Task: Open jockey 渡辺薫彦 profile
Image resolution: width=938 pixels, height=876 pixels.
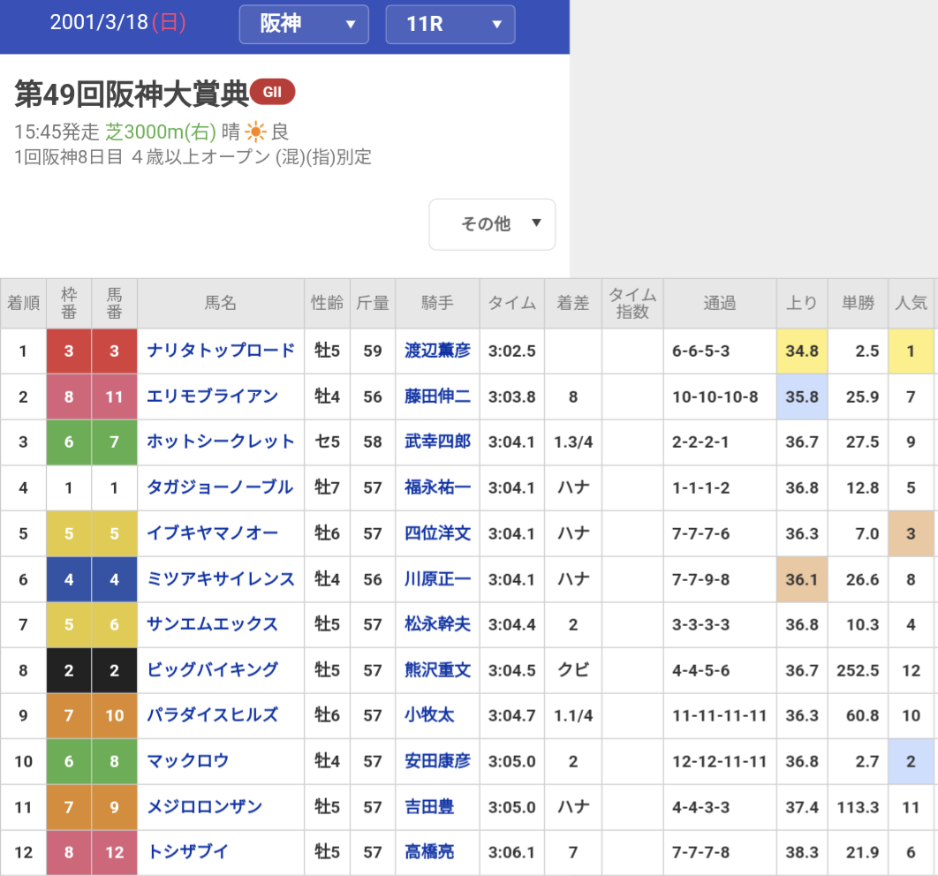Action: [x=437, y=351]
